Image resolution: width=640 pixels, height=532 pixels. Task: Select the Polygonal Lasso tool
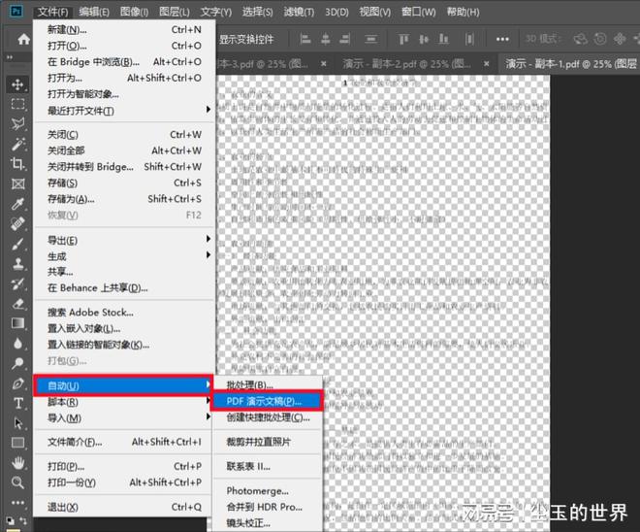click(x=17, y=124)
